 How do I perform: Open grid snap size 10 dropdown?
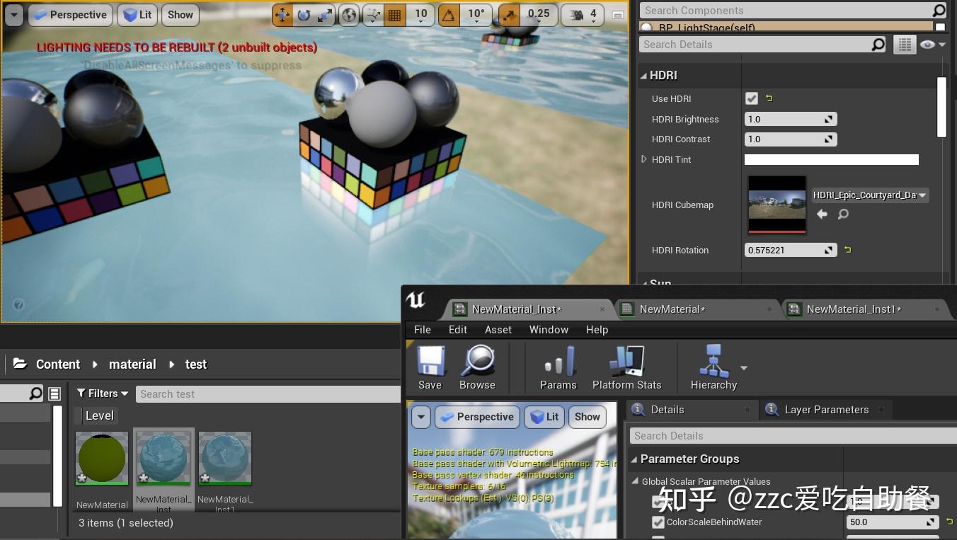[x=421, y=15]
